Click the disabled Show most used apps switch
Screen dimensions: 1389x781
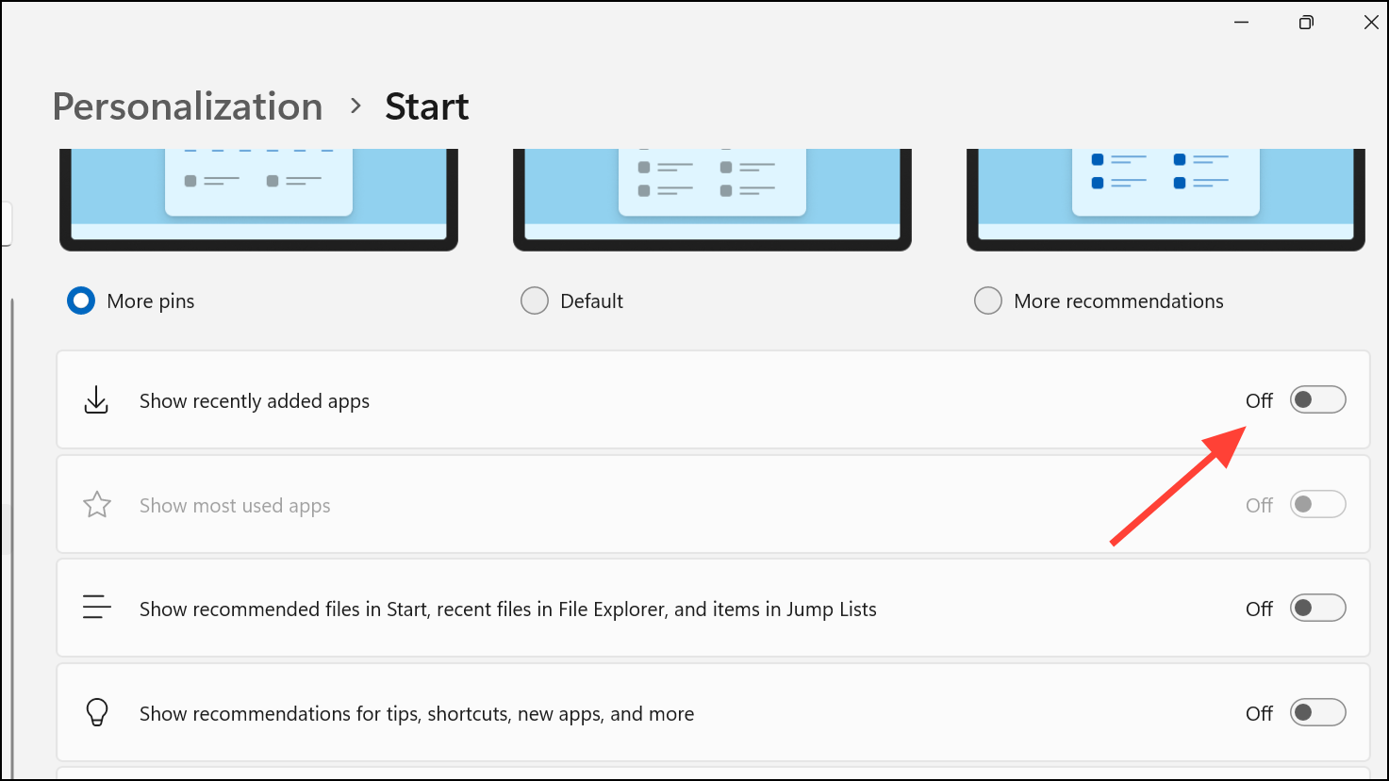(x=1317, y=505)
